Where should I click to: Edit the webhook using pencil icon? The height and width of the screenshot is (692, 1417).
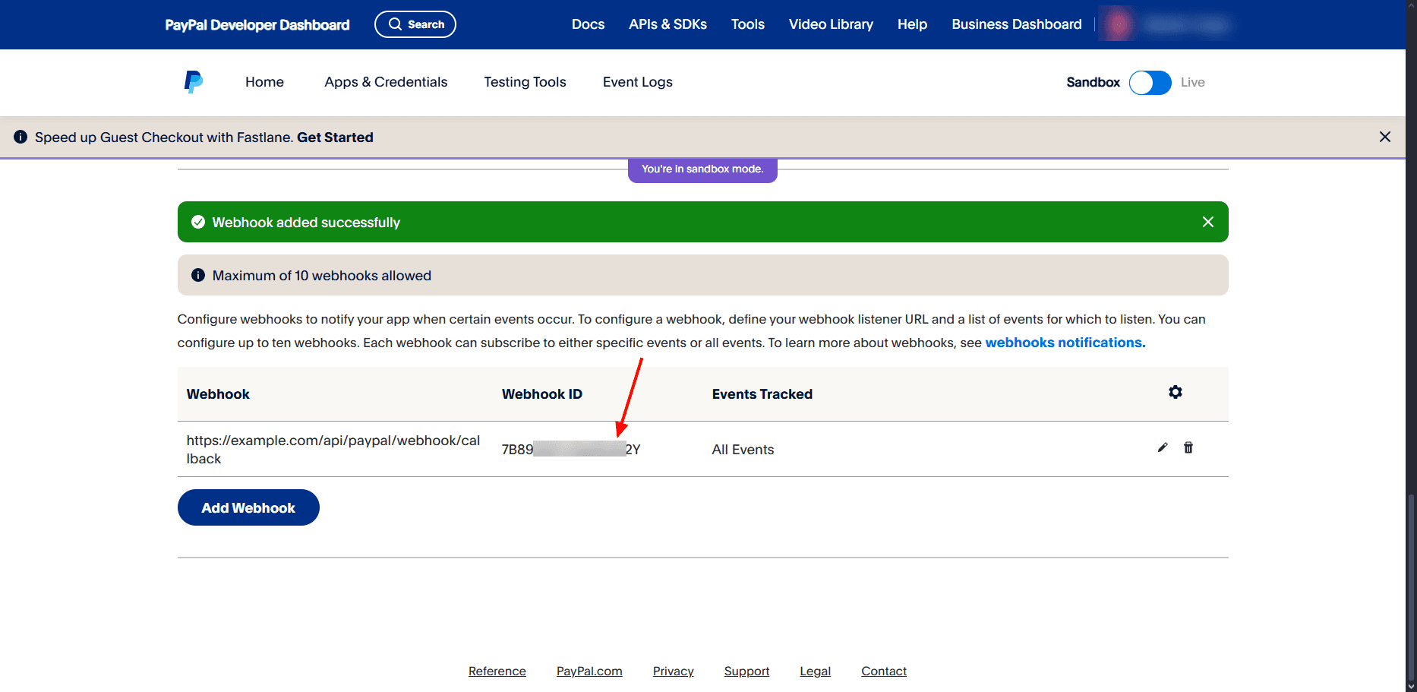click(x=1162, y=447)
